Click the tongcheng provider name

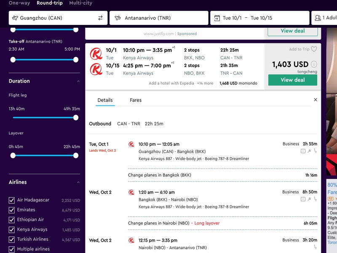tap(307, 72)
